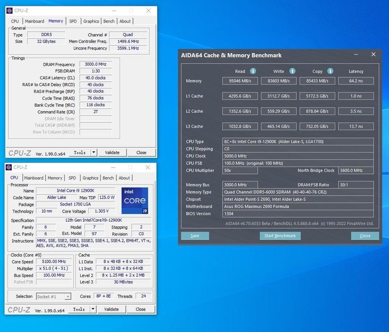
Task: Switch to the Bench tab
Action: tap(109, 21)
